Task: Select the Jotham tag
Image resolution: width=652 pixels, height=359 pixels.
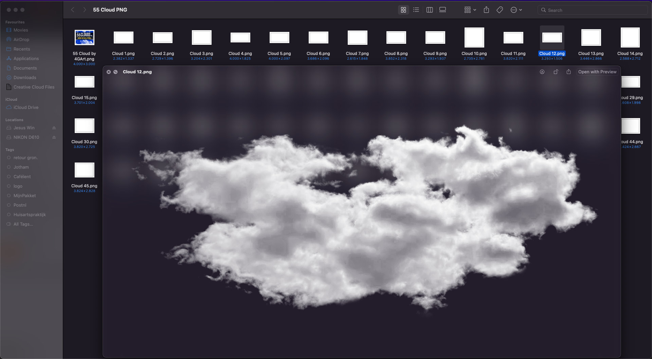Action: [x=21, y=167]
